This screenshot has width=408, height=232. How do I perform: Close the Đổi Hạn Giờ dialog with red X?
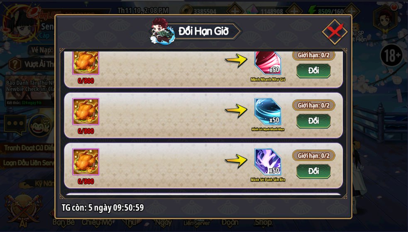(x=335, y=32)
